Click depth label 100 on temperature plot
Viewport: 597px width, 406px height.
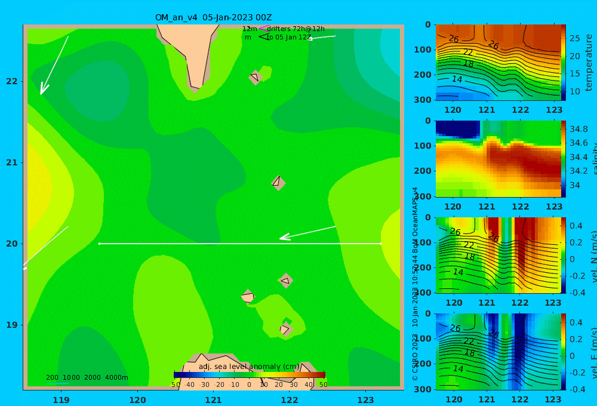click(423, 50)
